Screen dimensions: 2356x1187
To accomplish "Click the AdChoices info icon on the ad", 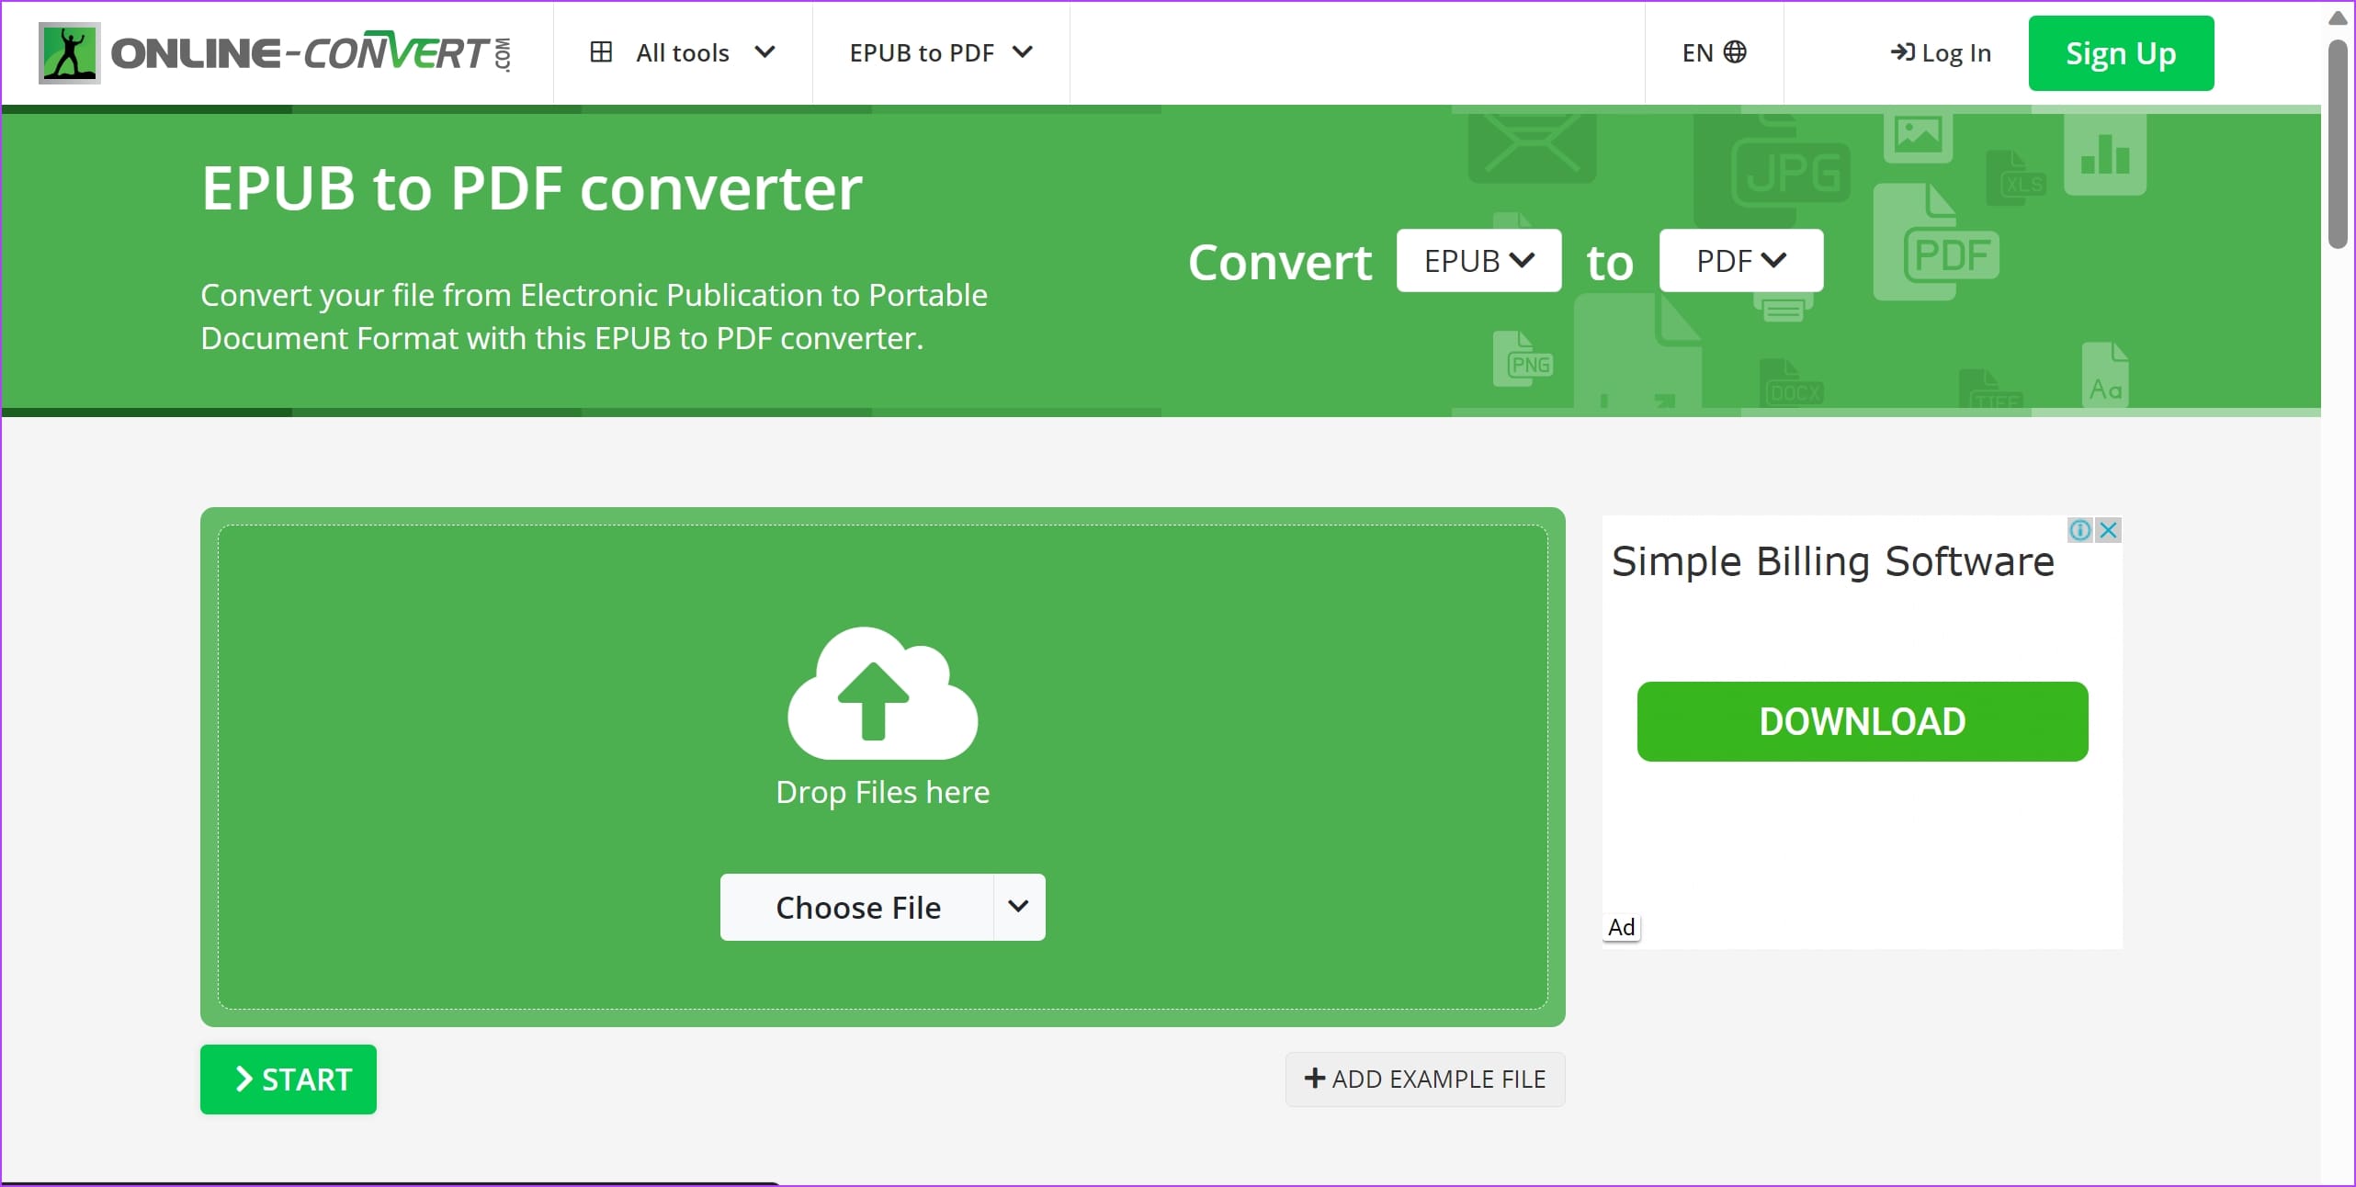I will [x=2079, y=530].
